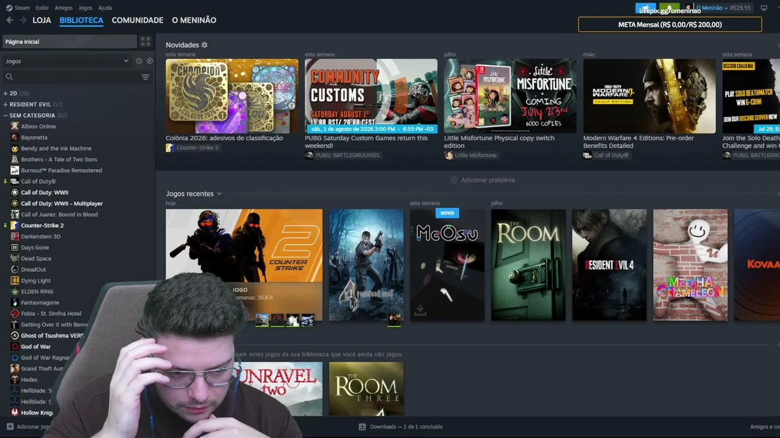The height and width of the screenshot is (438, 780).
Task: Click the Counter-Strike 2 sidebar icon
Action: click(x=15, y=226)
